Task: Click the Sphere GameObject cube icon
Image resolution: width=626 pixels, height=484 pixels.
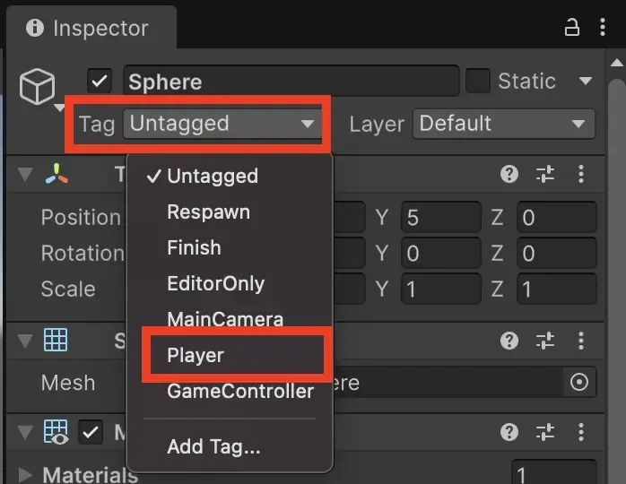Action: click(x=39, y=88)
